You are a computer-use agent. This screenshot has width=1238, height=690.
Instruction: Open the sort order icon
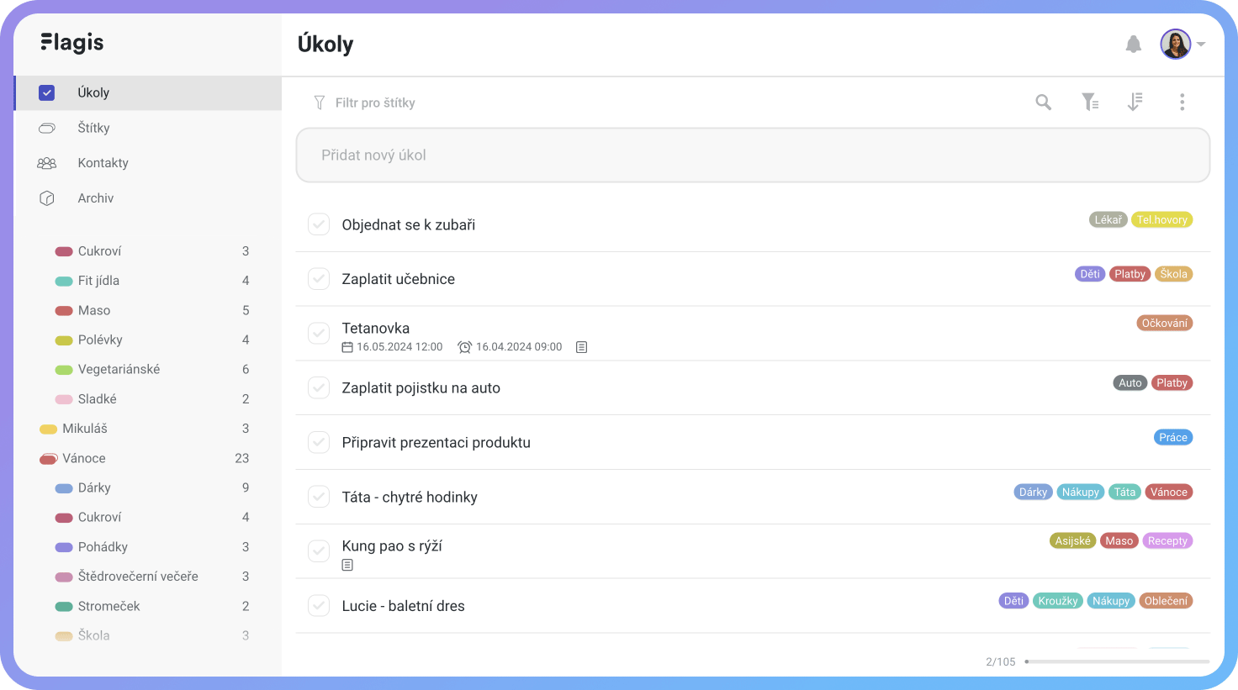coord(1135,103)
